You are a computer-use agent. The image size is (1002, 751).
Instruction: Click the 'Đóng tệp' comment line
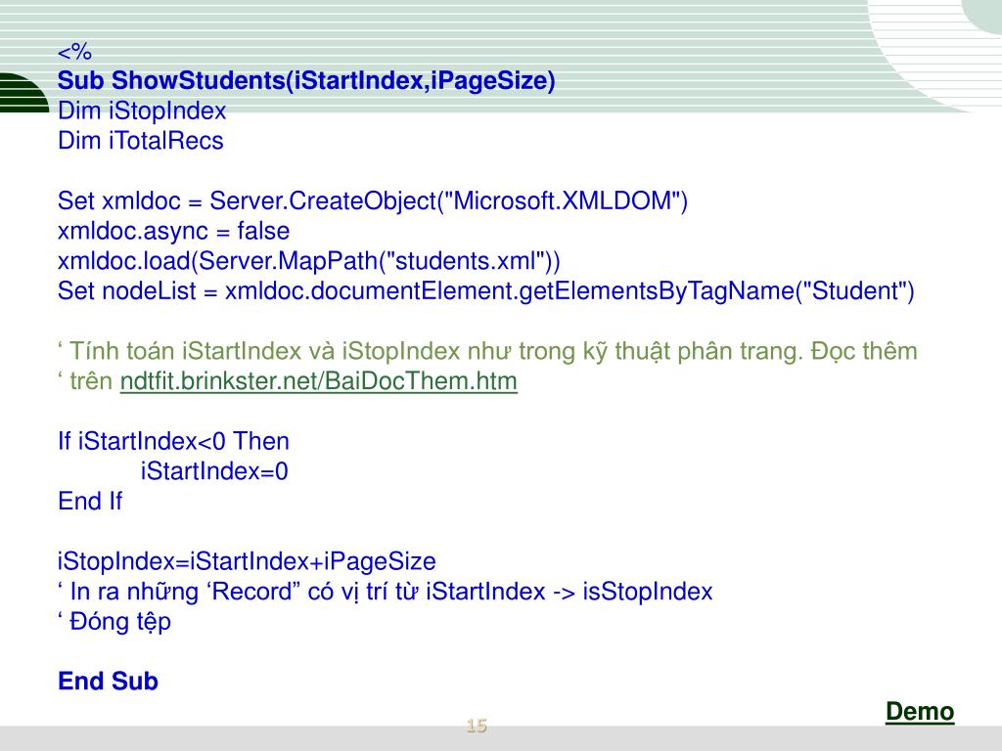114,622
